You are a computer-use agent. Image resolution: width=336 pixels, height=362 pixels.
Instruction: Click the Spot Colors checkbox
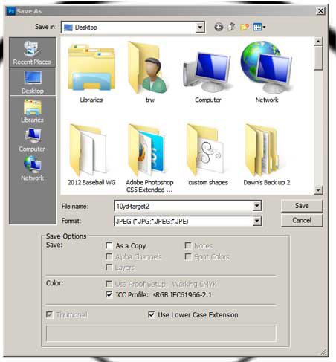click(188, 256)
